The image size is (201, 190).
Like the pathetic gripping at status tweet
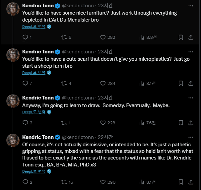click(103, 182)
